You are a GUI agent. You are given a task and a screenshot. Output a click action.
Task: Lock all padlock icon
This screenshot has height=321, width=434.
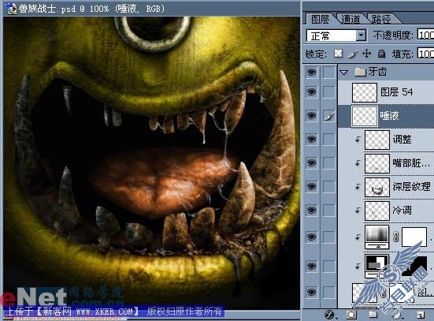[382, 53]
